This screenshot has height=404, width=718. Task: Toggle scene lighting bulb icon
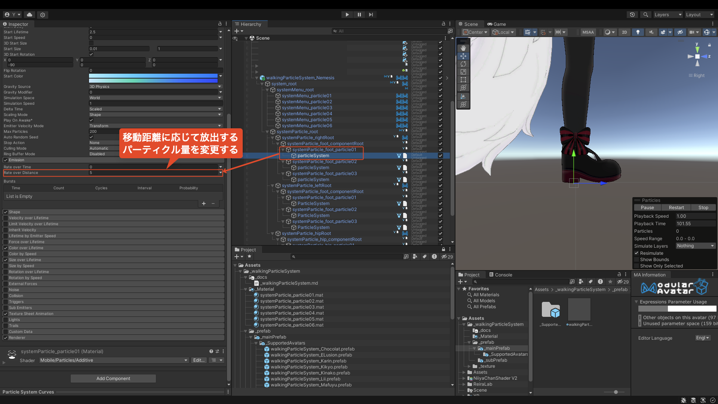pos(638,32)
